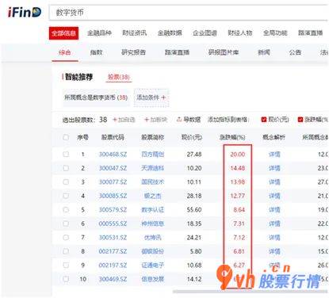Open the 详情 link for row 4

tap(274, 196)
